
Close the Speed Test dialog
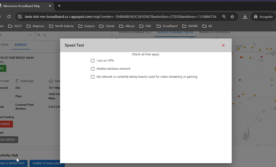click(x=223, y=45)
